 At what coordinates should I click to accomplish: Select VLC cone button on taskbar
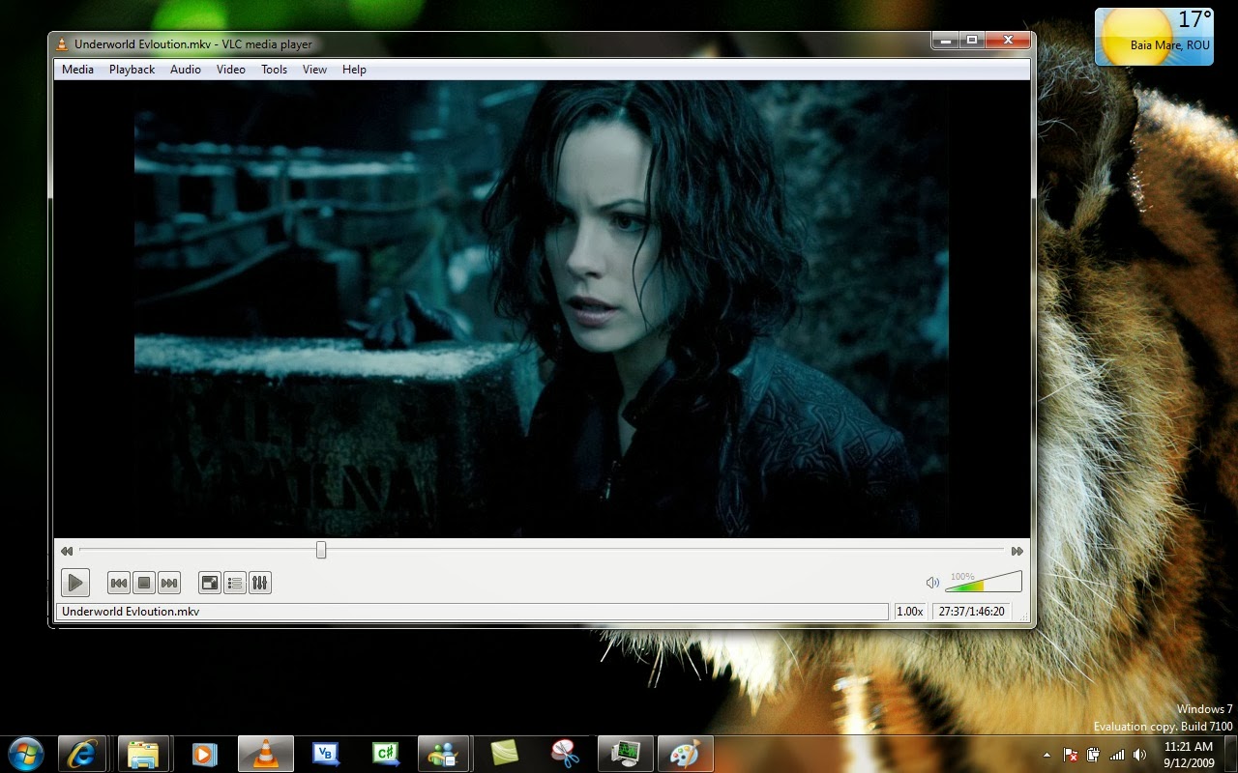coord(264,754)
